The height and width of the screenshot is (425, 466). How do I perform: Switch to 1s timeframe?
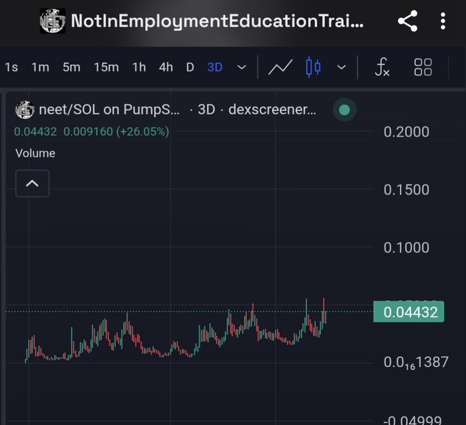click(11, 67)
